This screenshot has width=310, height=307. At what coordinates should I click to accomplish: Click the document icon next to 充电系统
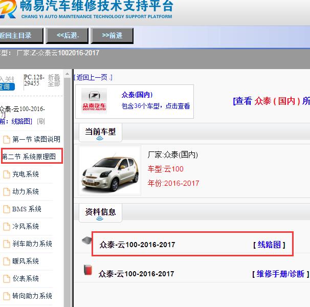pos(7,174)
